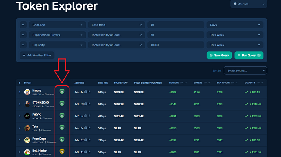The image size is (281, 157).
Task: Remove the Coin Age filter row
Action: tap(23, 25)
